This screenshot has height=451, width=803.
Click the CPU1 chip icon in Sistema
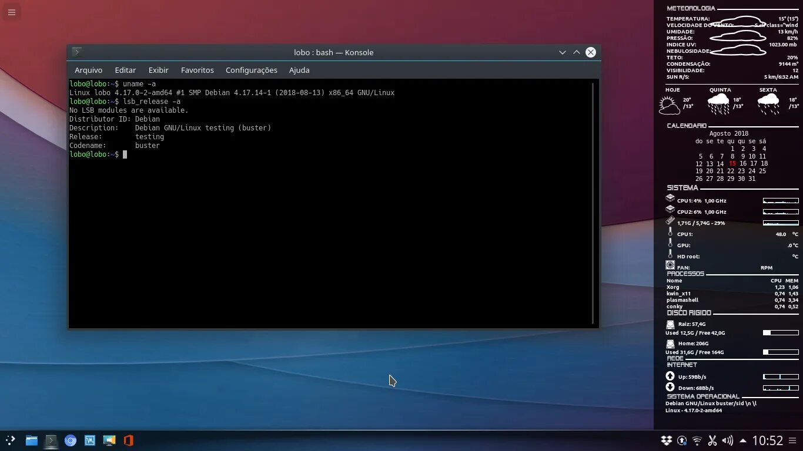(670, 198)
